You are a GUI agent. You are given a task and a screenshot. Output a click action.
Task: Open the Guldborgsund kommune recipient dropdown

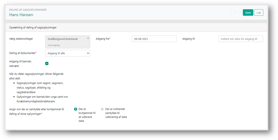tap(66, 39)
